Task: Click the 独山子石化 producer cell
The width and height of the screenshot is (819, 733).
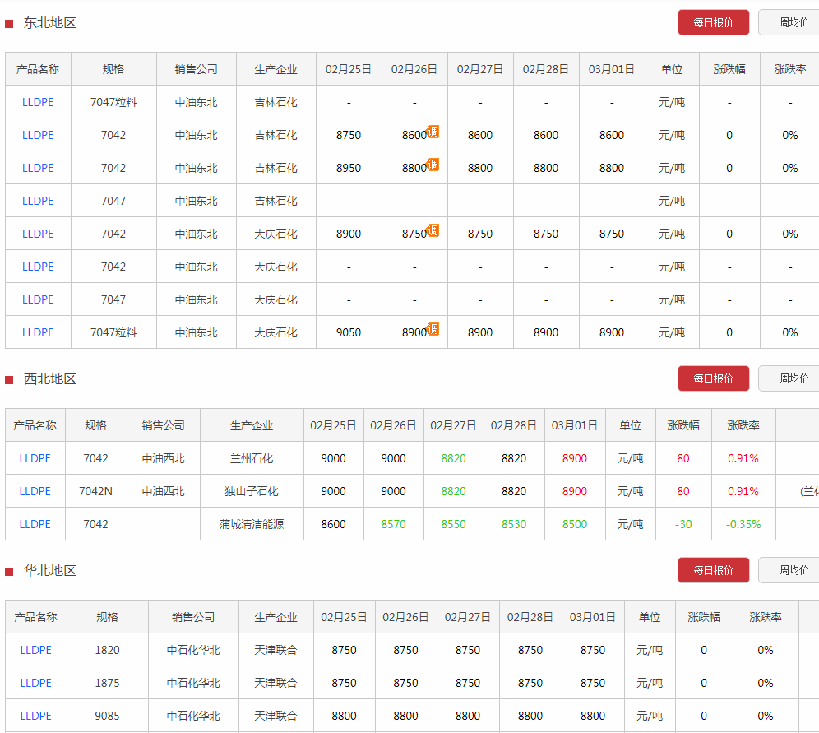Action: pyautogui.click(x=252, y=492)
